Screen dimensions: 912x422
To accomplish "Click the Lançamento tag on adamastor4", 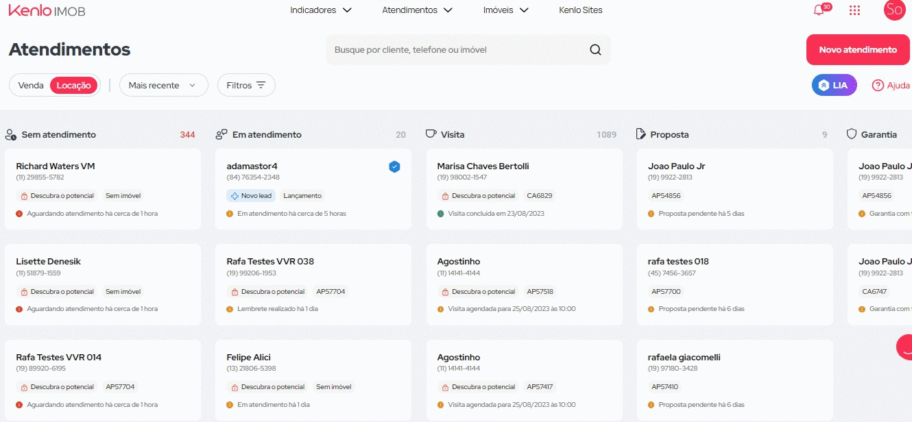I will pyautogui.click(x=302, y=196).
